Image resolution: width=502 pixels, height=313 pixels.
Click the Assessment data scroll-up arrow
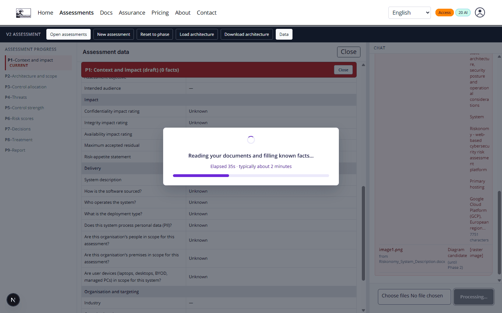tap(363, 65)
